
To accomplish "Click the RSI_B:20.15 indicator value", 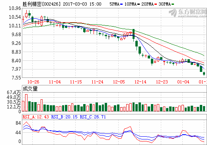I will pos(64,117).
